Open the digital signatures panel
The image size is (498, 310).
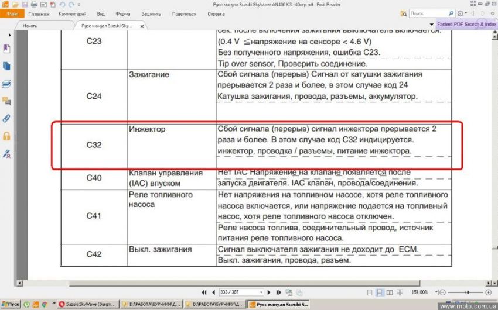[x=7, y=154]
